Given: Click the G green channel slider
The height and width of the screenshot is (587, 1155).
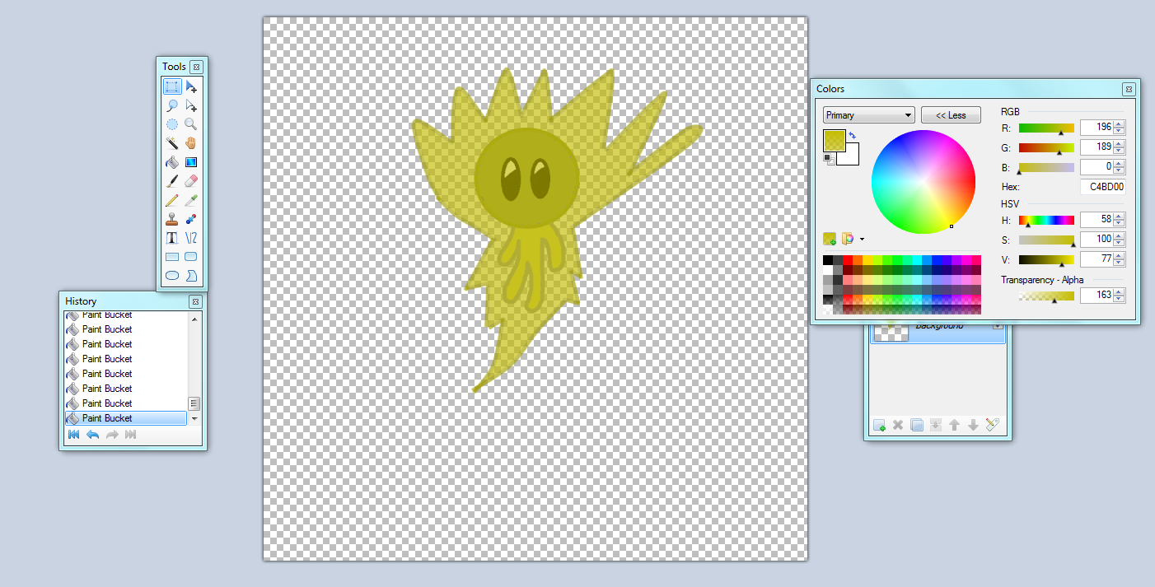Looking at the screenshot, I should point(1046,147).
